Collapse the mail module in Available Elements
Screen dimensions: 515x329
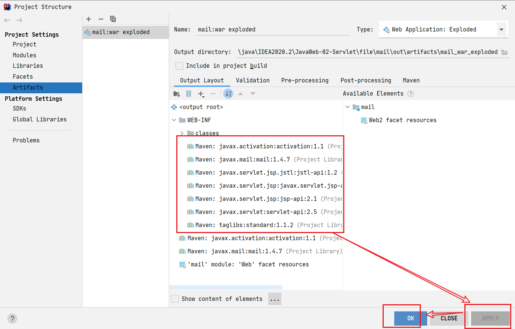[348, 107]
